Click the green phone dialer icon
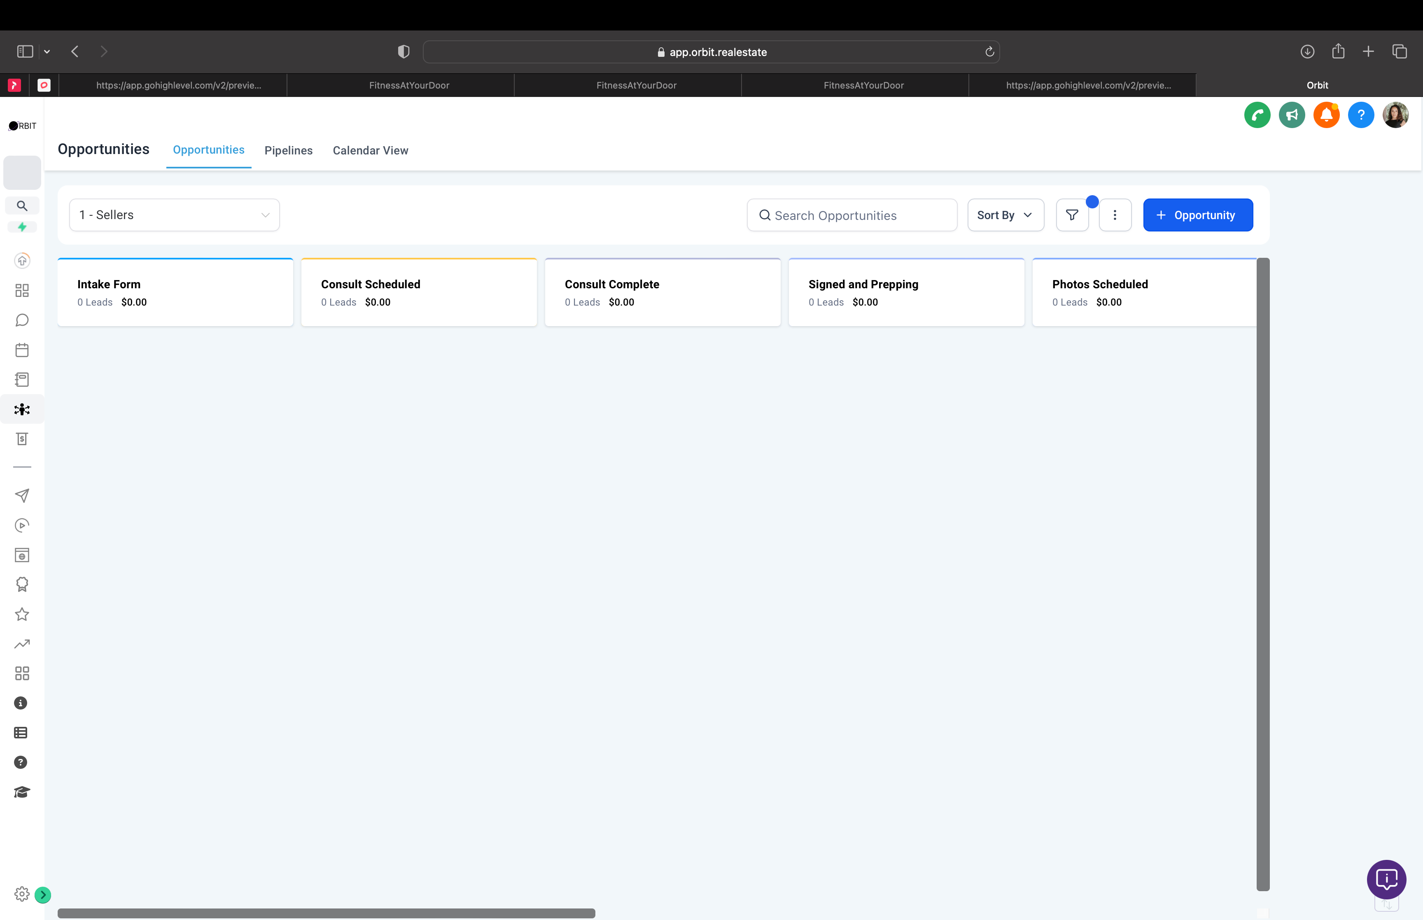Viewport: 1423px width, 920px height. [1257, 115]
